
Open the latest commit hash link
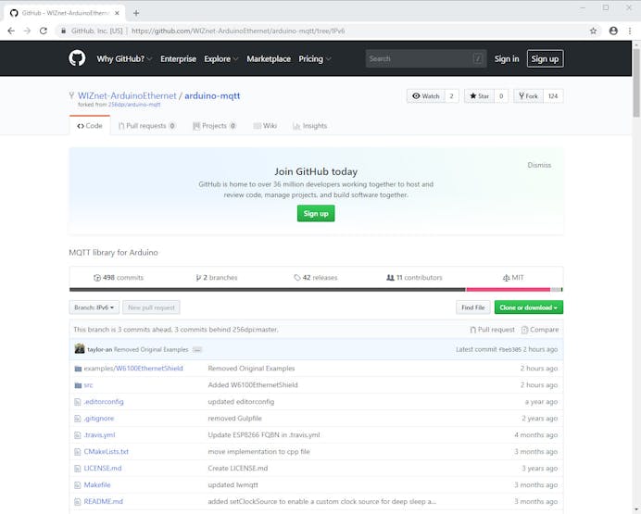(509, 349)
